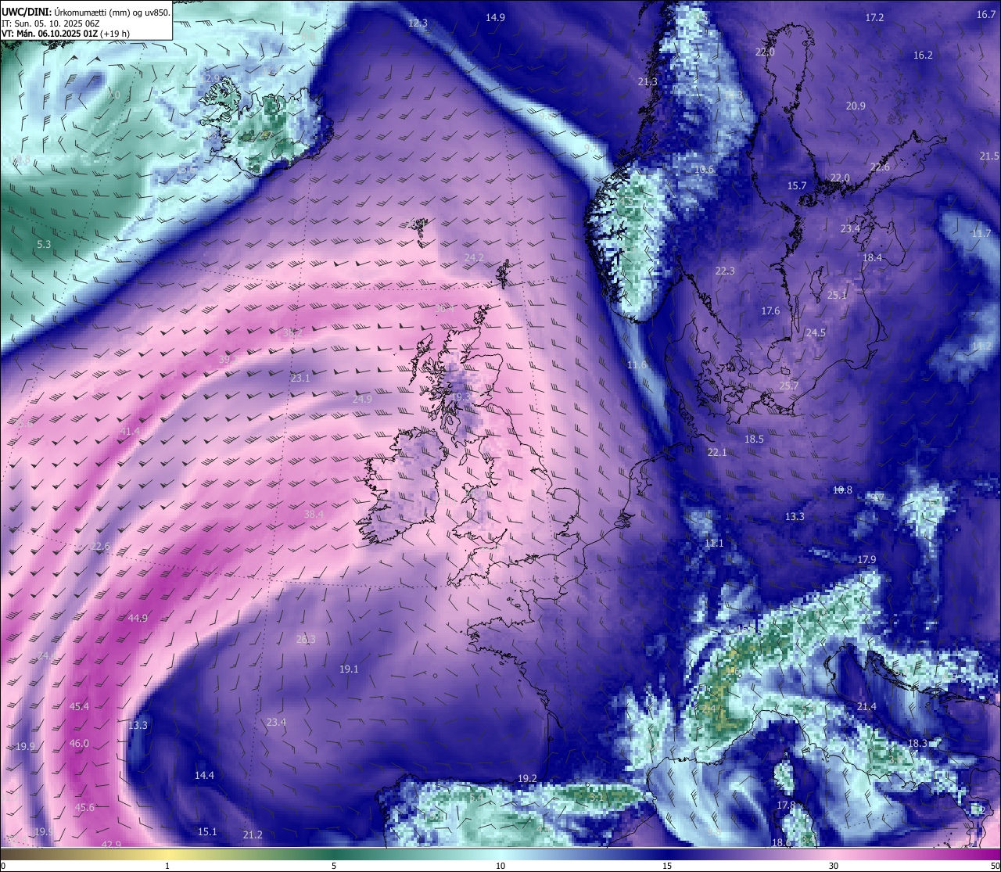The width and height of the screenshot is (1001, 872).
Task: Click the colour scale legend bar
Action: pyautogui.click(x=500, y=853)
